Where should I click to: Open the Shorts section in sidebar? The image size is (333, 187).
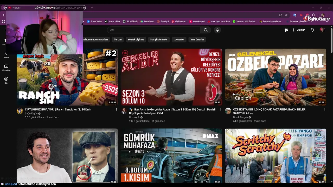click(6, 55)
